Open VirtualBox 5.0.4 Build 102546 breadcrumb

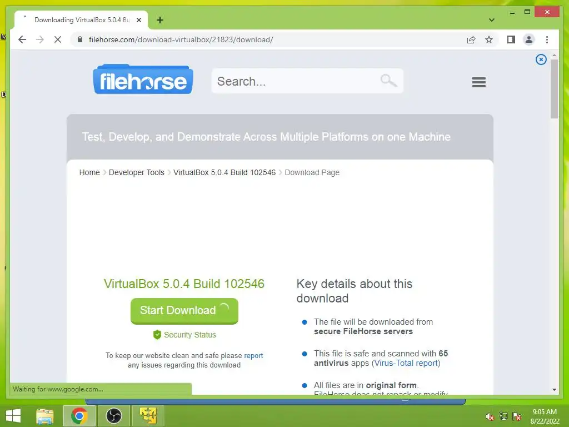(x=224, y=172)
